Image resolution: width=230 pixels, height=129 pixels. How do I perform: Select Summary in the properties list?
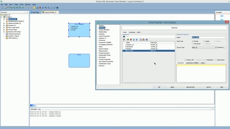[x=101, y=66]
